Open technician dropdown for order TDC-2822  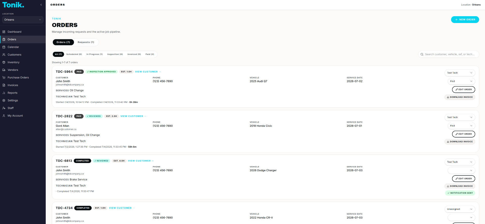click(x=460, y=117)
